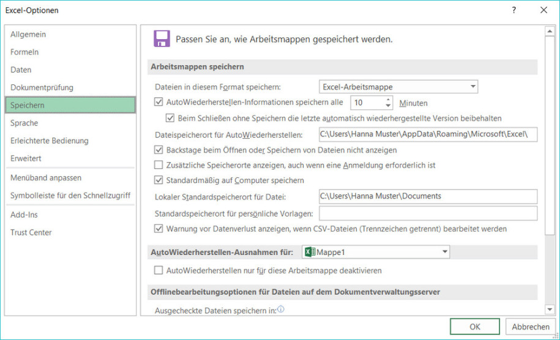Image resolution: width=560 pixels, height=340 pixels.
Task: Toggle Backstage beim Öffnen nicht anzeigen
Action: [x=159, y=150]
